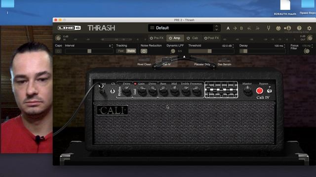This screenshot has width=316, height=177.
Task: Adjust the Threshold dB value stepper
Action: [233, 46]
